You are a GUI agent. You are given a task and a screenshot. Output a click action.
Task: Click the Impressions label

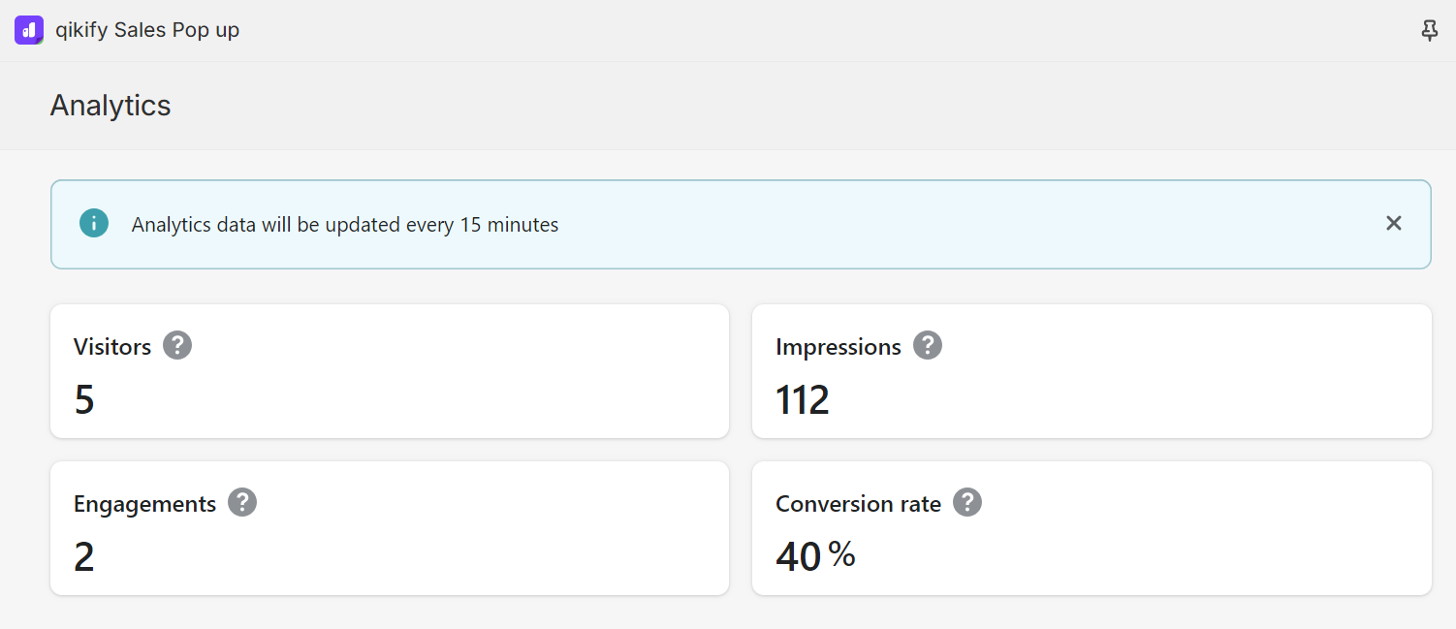coord(839,347)
